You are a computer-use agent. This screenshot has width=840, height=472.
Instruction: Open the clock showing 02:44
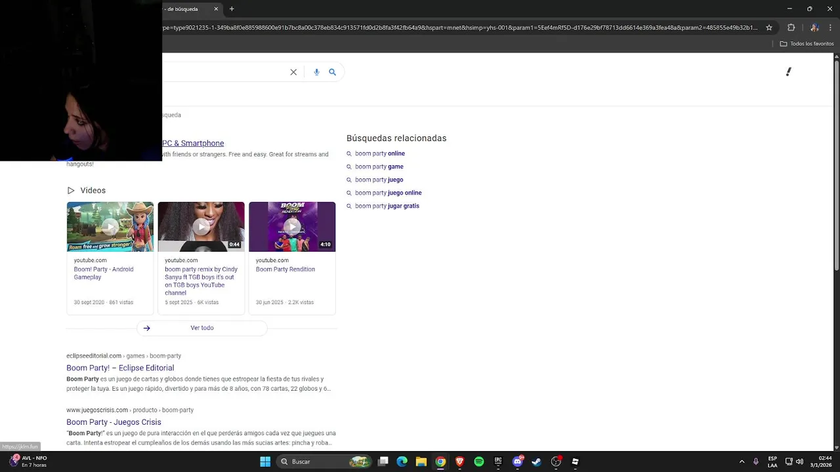(821, 462)
